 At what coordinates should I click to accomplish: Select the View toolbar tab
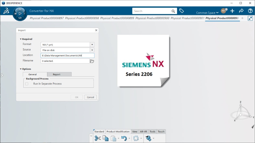(x=135, y=132)
